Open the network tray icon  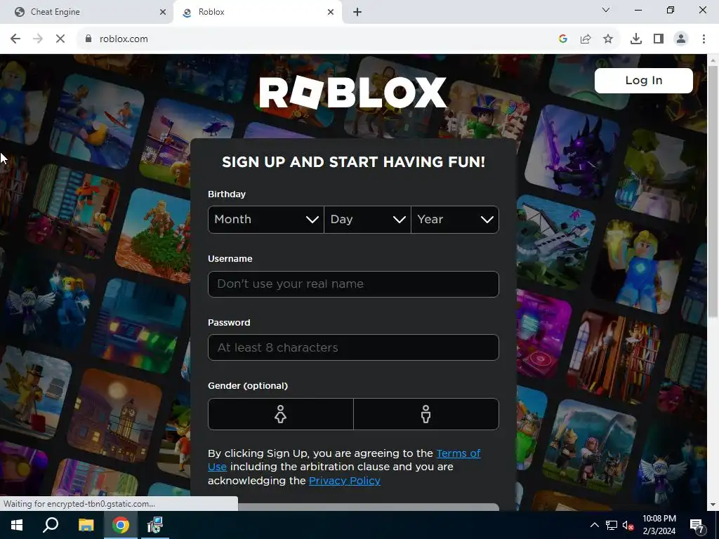612,525
